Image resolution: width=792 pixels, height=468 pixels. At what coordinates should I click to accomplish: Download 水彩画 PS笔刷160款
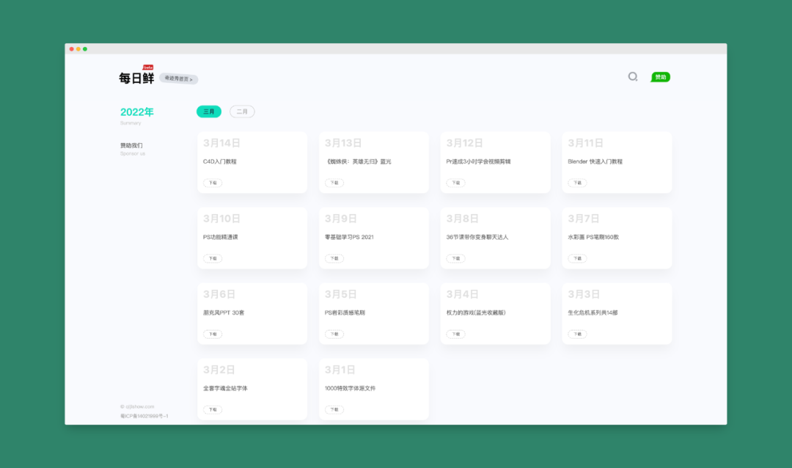pyautogui.click(x=577, y=258)
